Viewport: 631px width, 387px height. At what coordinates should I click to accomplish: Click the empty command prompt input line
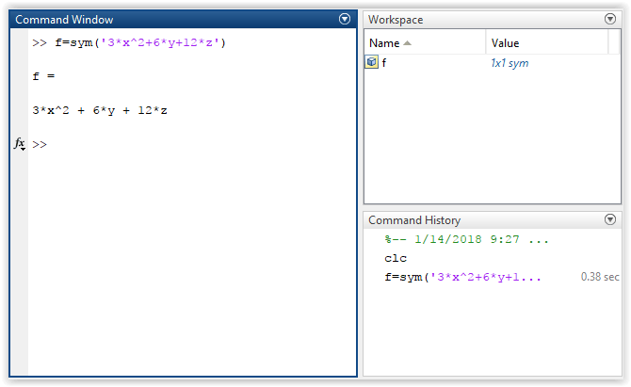(193, 144)
